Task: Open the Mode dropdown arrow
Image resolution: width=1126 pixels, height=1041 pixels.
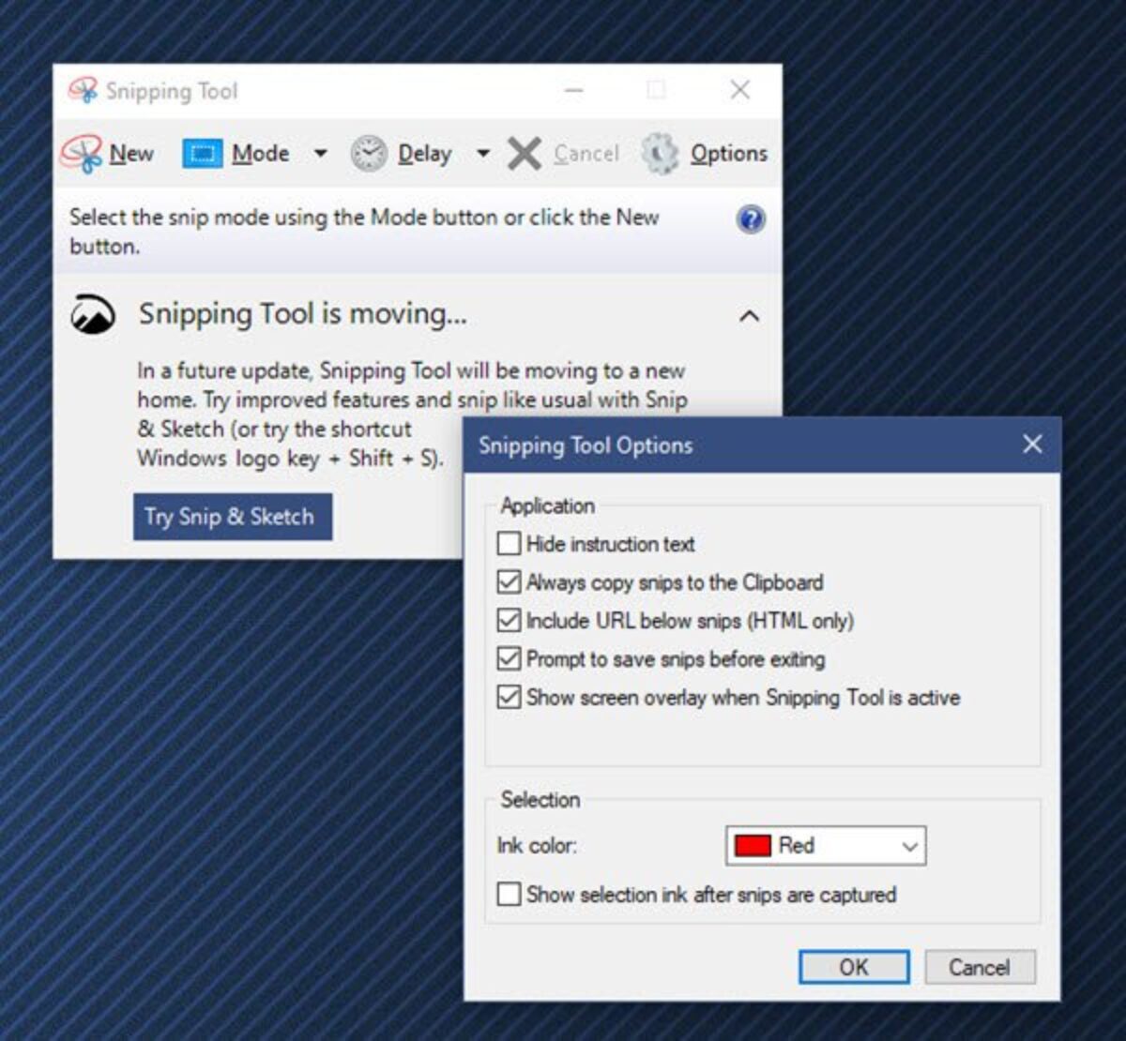Action: pos(321,152)
